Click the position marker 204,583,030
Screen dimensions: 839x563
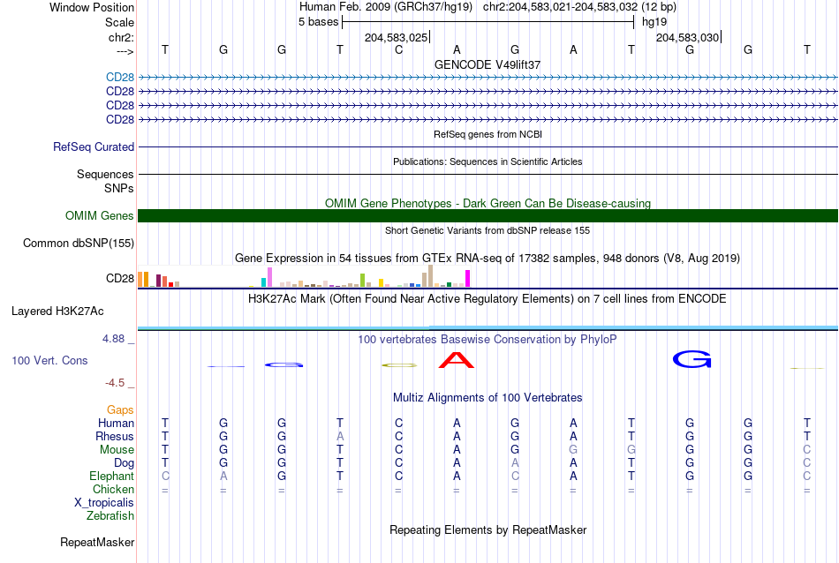click(688, 37)
